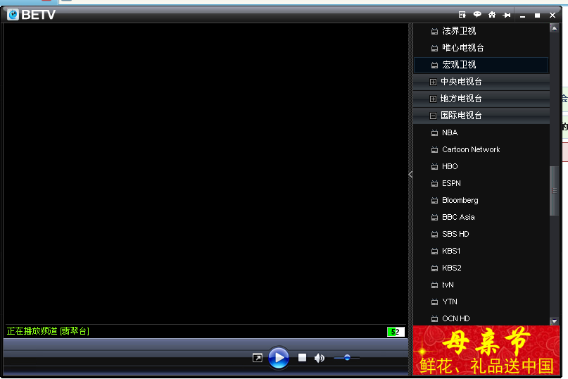Screen dimensions: 568x379
Task: Collapse the channel list side panel
Action: pyautogui.click(x=411, y=174)
